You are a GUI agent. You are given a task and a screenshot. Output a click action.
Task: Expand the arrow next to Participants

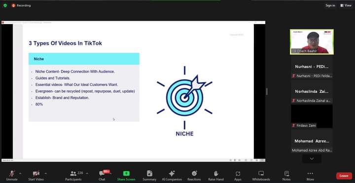point(87,173)
